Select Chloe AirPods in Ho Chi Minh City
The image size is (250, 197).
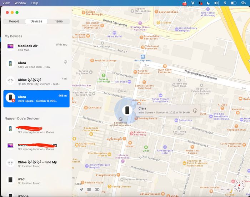pyautogui.click(x=36, y=81)
